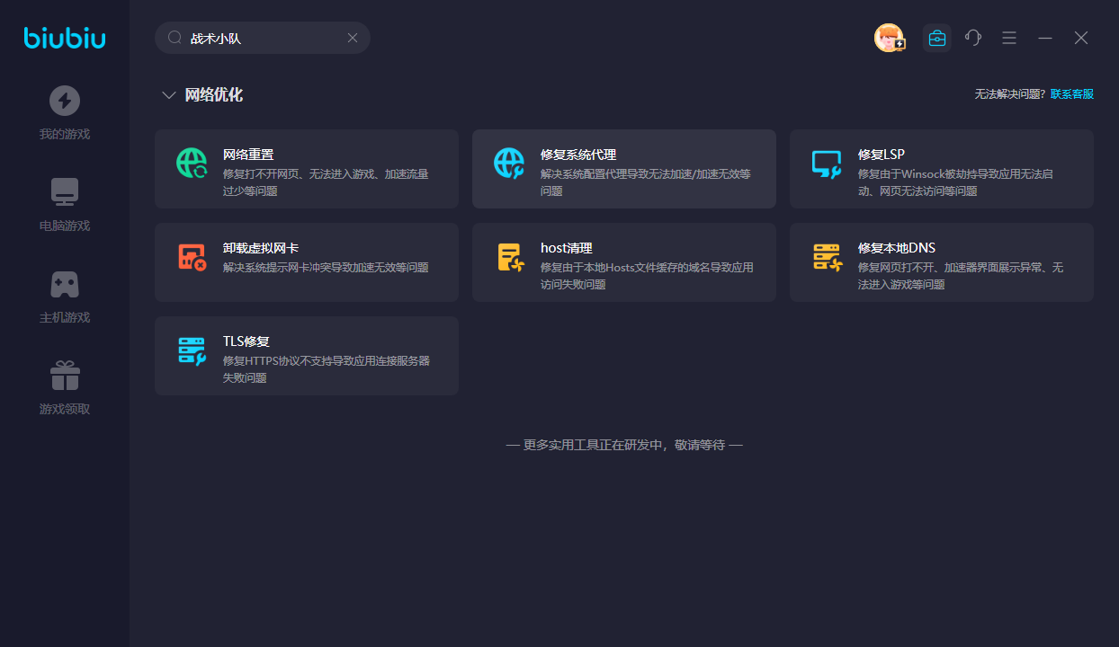Collapse the 网络优化 section chevron
Screen dimensions: 1119x647
168,95
